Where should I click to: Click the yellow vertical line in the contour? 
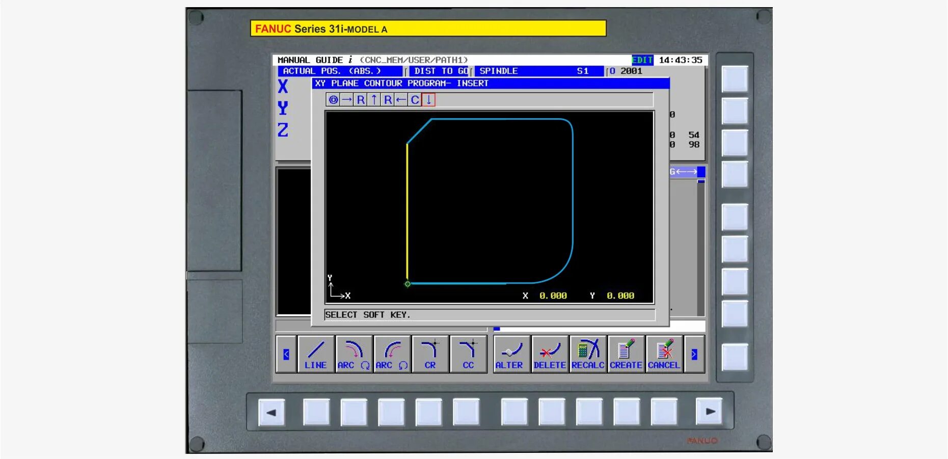pos(407,212)
